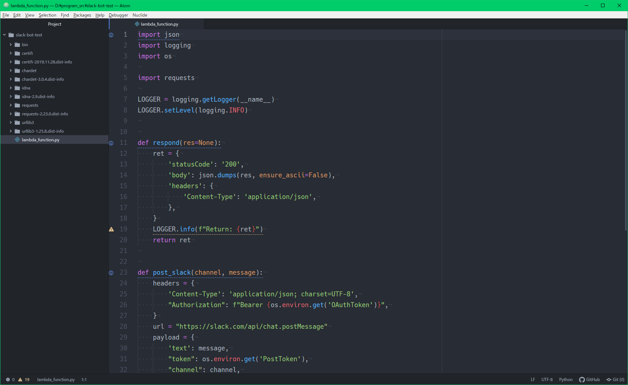Click lambda_function.py in the status bar

click(56, 379)
